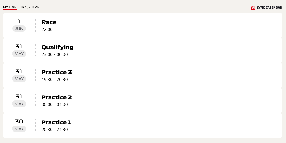Open the Sync Calendar link
Image resolution: width=286 pixels, height=143 pixels.
point(267,8)
